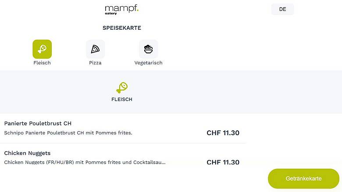
Task: Click the drumstick icon in the section banner
Action: point(122,87)
